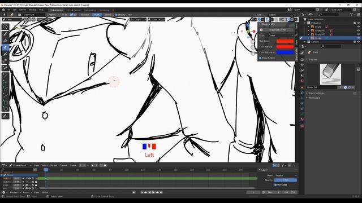Viewport: 362px width, 203px height.
Task: Toggle visibility of the first sketch layer
Action: coord(29,178)
